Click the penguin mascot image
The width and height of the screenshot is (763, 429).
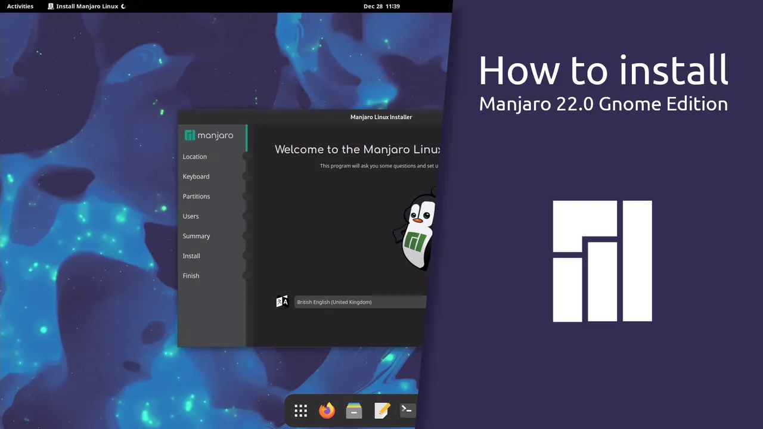click(x=415, y=230)
